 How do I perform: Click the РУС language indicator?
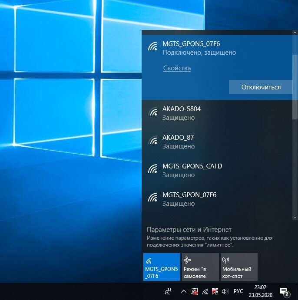coord(238,291)
